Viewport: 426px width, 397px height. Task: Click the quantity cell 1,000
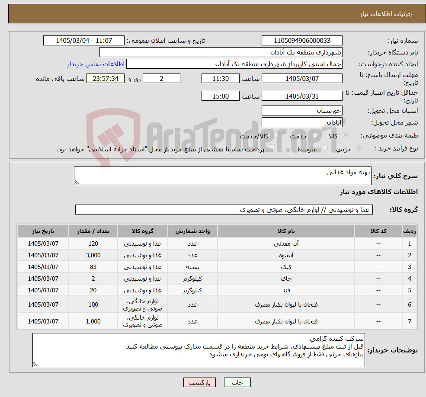[93, 321]
